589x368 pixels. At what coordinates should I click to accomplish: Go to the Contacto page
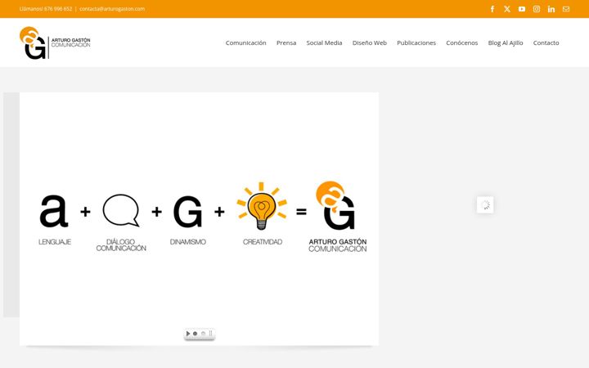point(546,43)
